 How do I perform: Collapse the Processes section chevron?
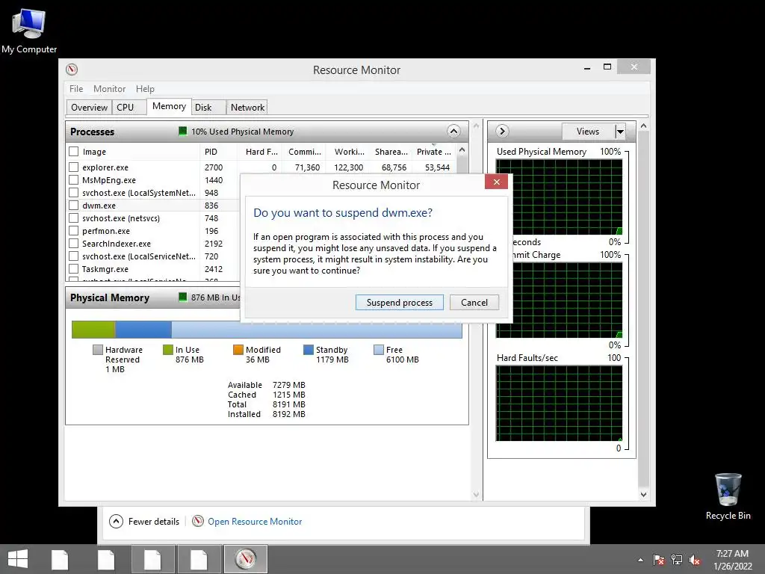point(453,132)
